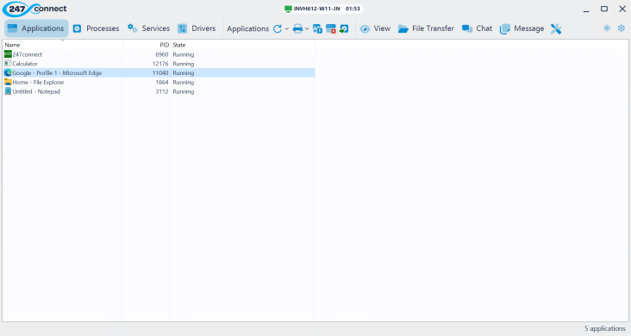Click PID 3112 cell
631x336 pixels.
[162, 91]
